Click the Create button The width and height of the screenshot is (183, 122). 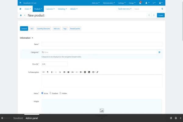[161, 15]
